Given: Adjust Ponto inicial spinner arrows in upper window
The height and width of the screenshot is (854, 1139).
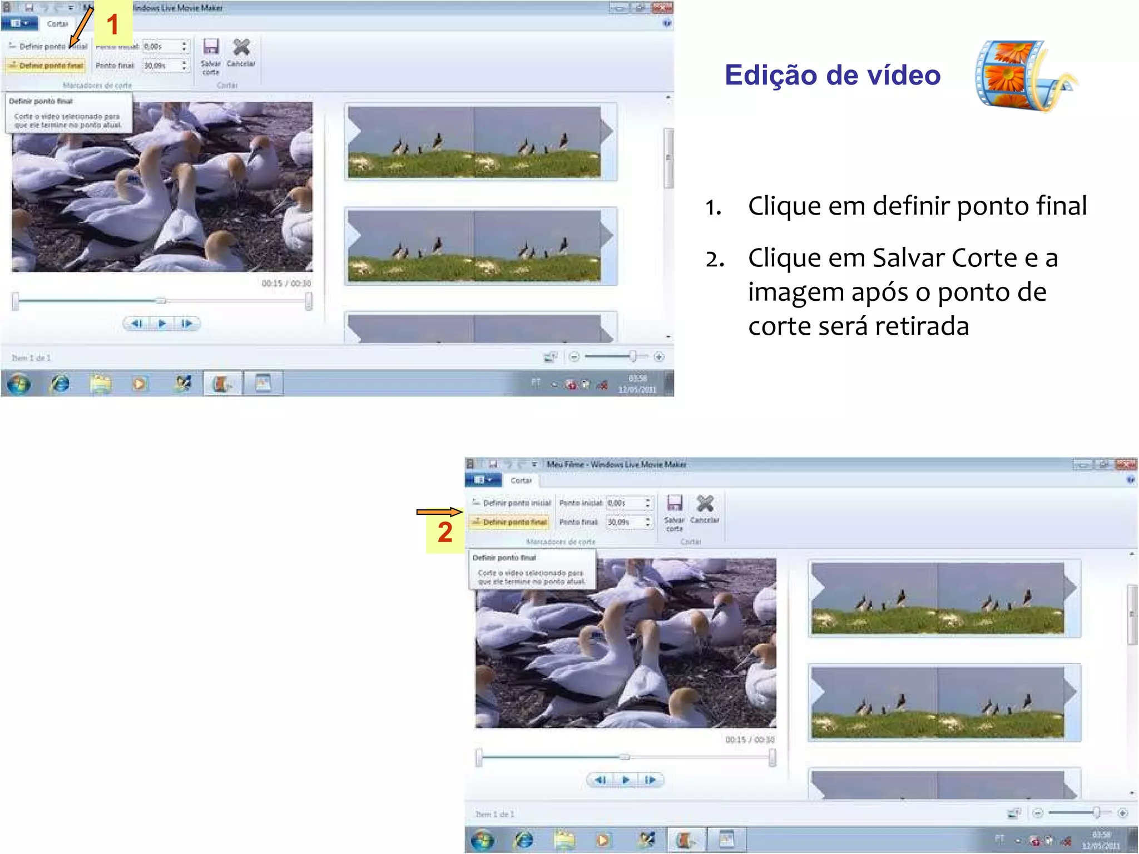Looking at the screenshot, I should pyautogui.click(x=184, y=46).
